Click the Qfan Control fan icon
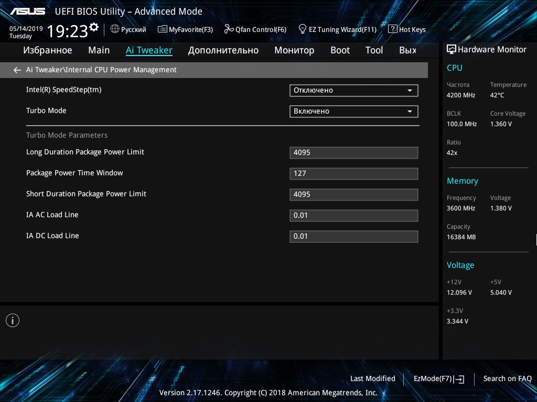Screen dimensions: 537x402 pyautogui.click(x=229, y=29)
